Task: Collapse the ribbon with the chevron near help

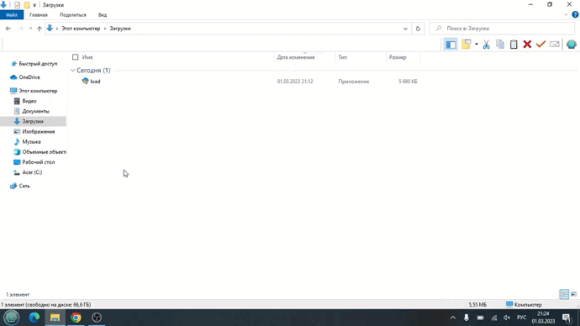Action: click(x=566, y=15)
